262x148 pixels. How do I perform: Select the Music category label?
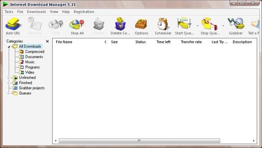[x=30, y=62]
